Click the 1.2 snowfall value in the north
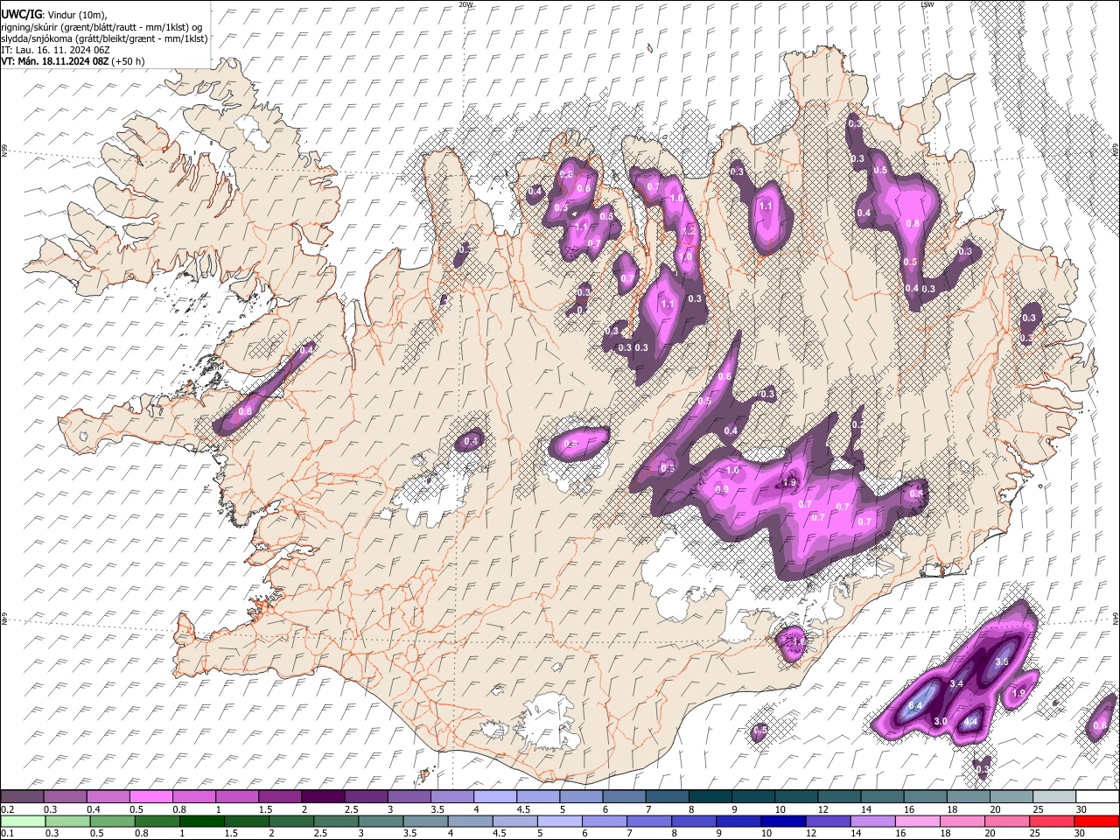This screenshot has width=1120, height=840. click(x=689, y=231)
